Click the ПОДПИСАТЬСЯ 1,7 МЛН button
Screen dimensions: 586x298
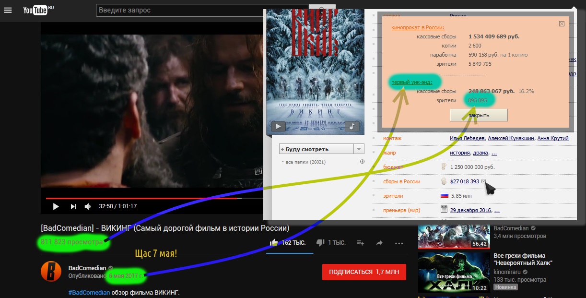pos(364,272)
